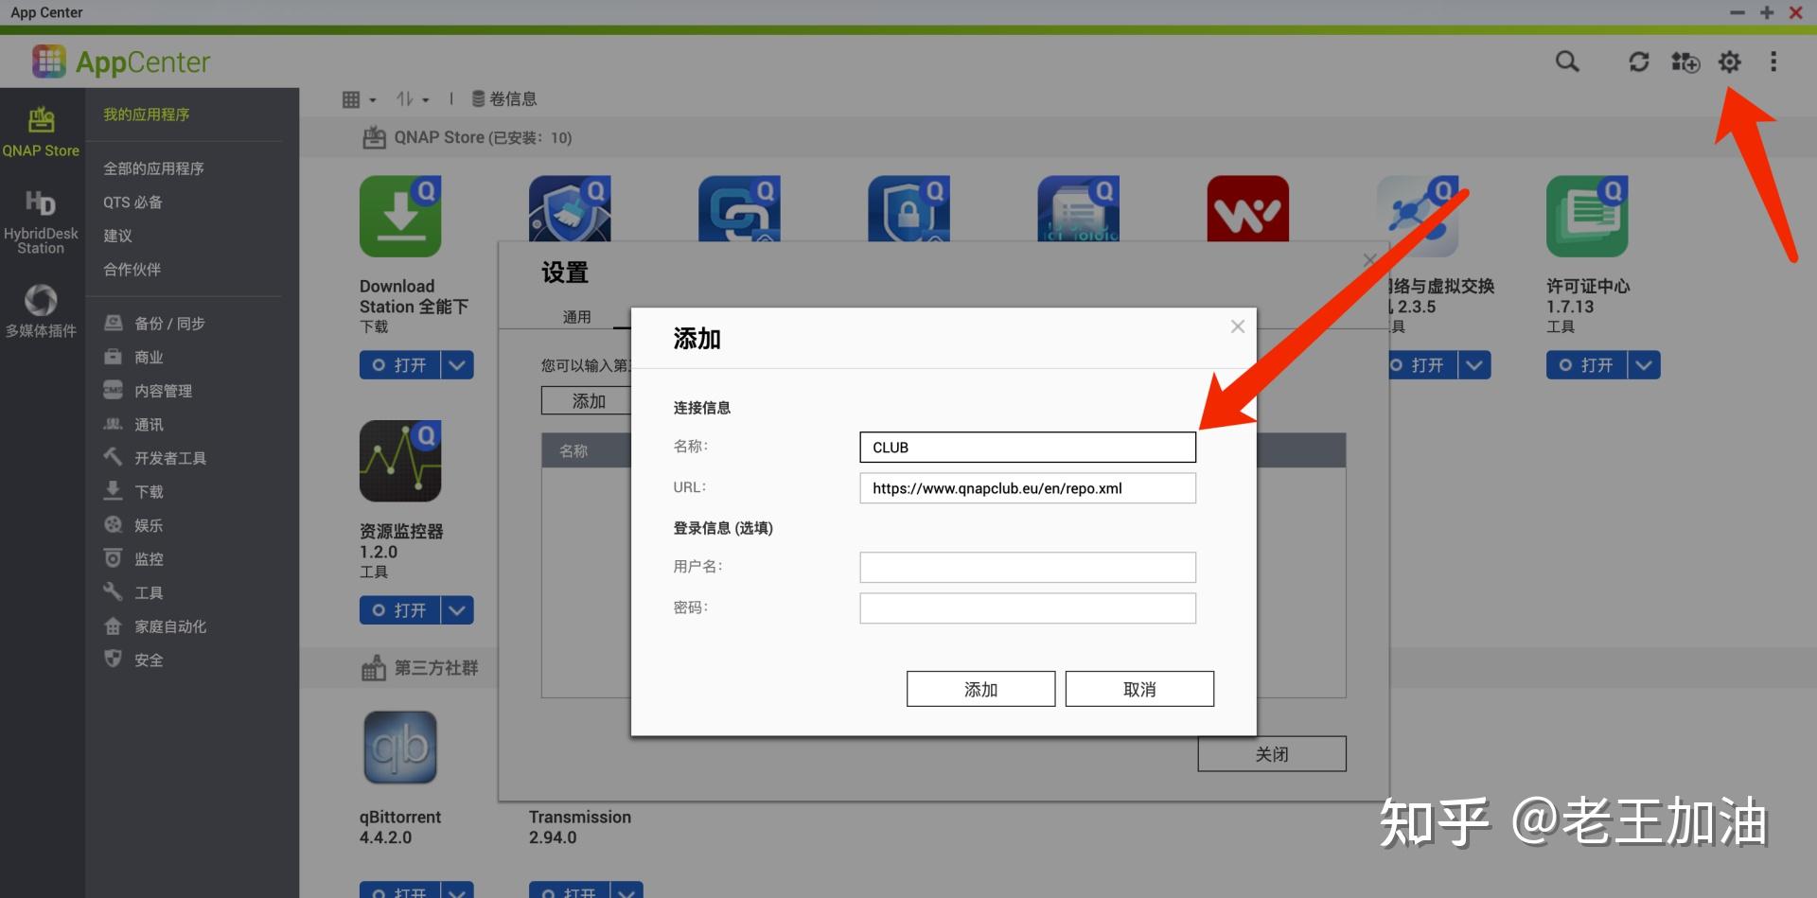Screen dimensions: 1817x898
Task: Open 资源监控器 with 打开 button
Action: [x=399, y=610]
